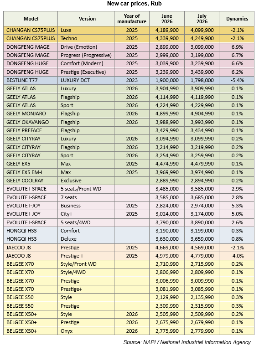259x346 pixels.
Task: Click the July 2026 column header
Action: point(202,19)
